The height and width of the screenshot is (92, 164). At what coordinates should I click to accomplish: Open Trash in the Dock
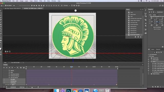point(107,90)
